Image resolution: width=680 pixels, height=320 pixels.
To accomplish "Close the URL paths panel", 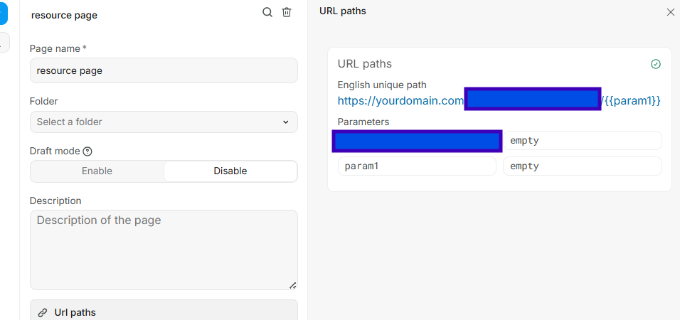I will 670,12.
